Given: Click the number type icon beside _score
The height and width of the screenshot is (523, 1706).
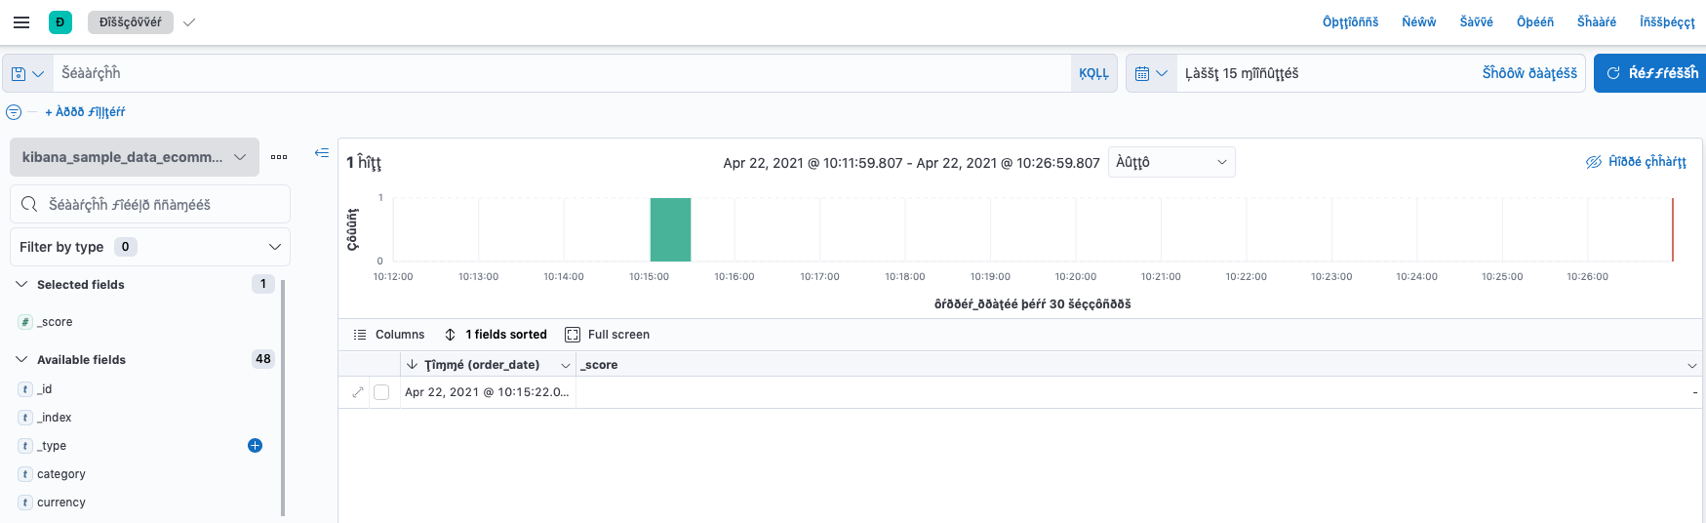Looking at the screenshot, I should 25,322.
